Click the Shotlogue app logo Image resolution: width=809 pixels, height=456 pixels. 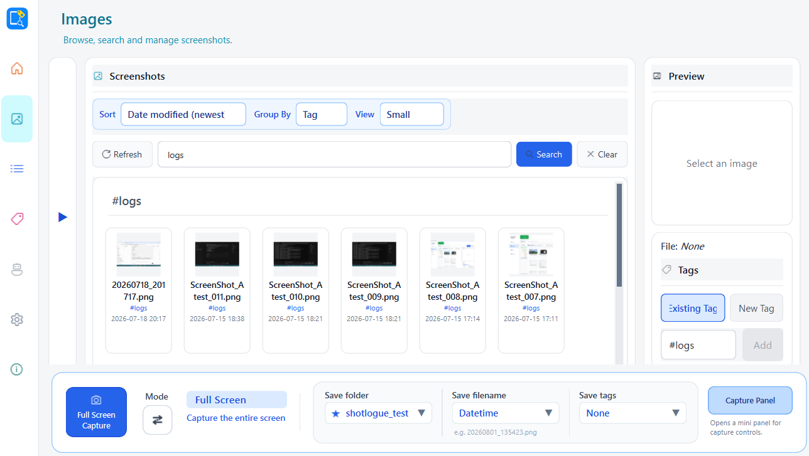pyautogui.click(x=17, y=18)
